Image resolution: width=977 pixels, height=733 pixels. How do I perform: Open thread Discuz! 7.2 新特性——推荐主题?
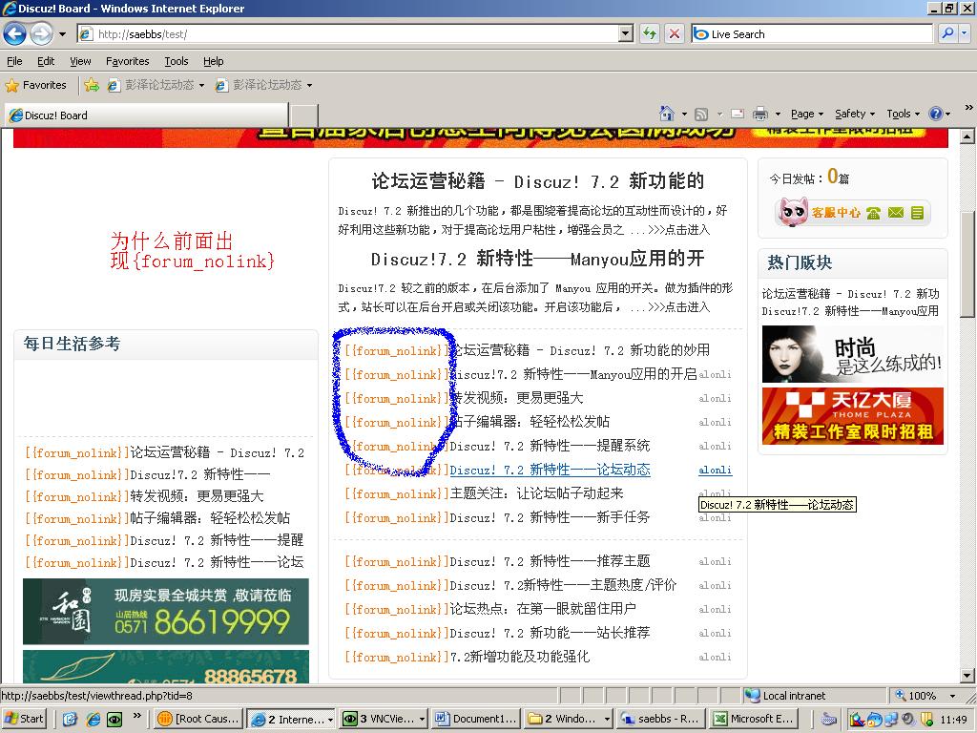551,561
